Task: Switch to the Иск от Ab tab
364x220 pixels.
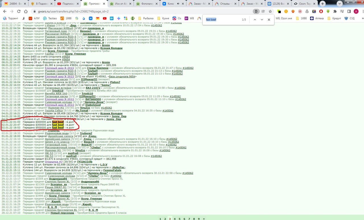Action: point(120,4)
